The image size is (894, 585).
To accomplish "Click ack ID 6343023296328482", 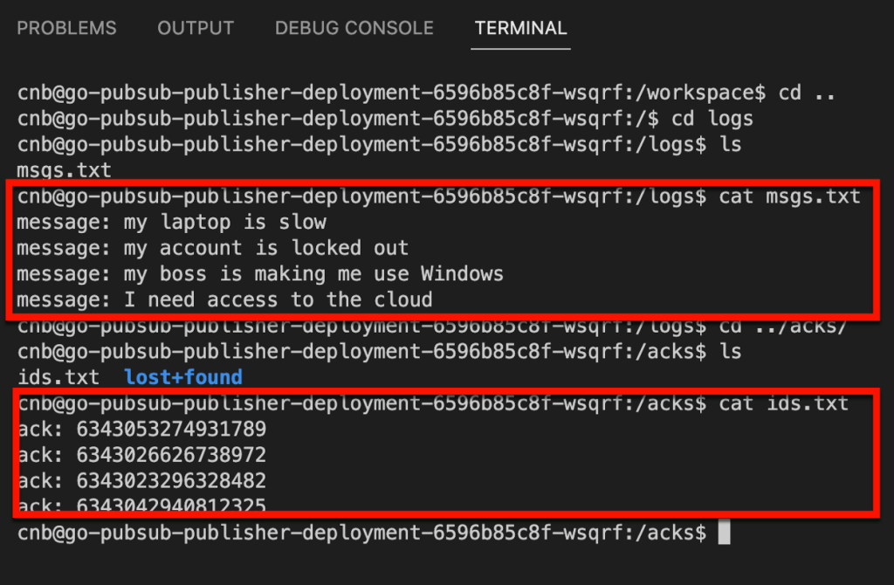I will [x=171, y=481].
